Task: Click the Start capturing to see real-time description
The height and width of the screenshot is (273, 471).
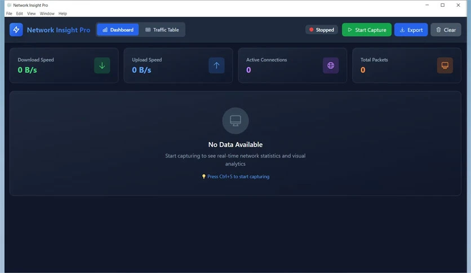Action: click(x=235, y=160)
